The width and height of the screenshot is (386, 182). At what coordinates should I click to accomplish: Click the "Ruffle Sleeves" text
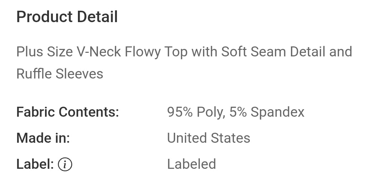point(60,74)
